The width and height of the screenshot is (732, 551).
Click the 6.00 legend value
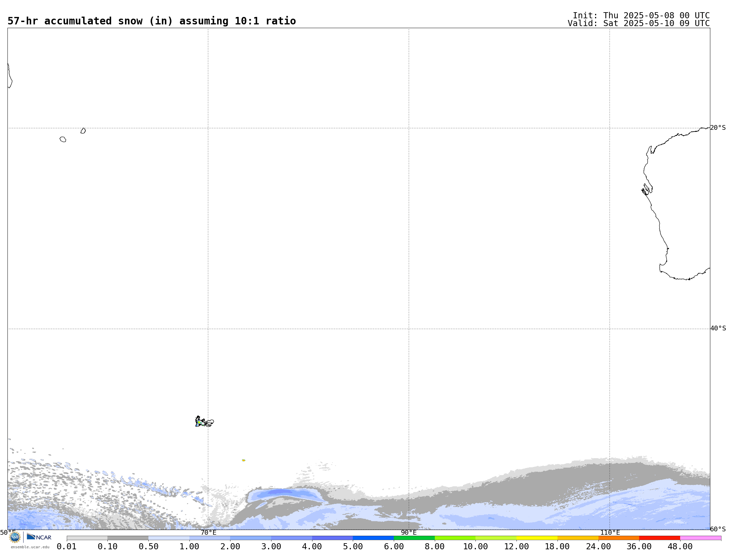coord(394,547)
